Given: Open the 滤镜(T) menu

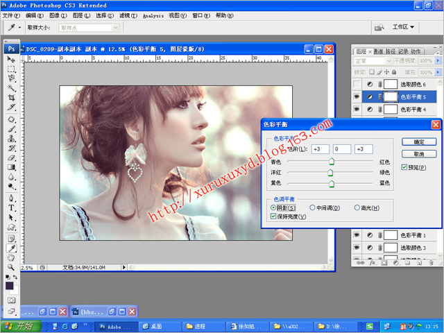Looking at the screenshot, I should pyautogui.click(x=128, y=15).
